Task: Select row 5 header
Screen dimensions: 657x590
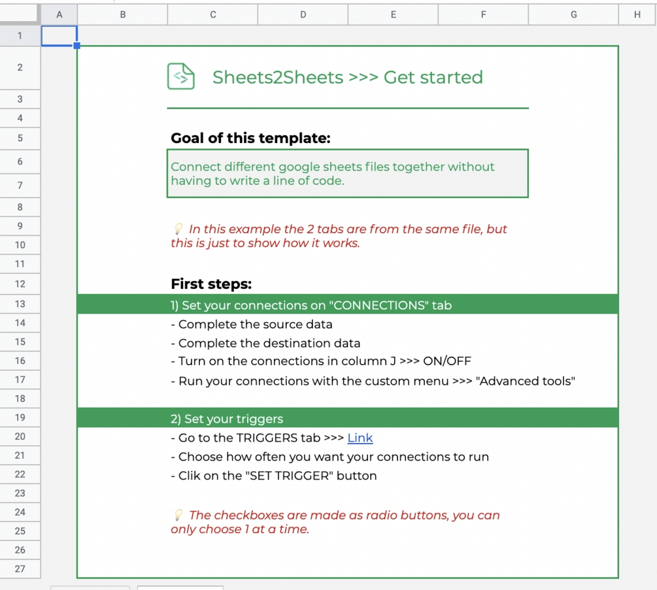Action: [x=20, y=138]
